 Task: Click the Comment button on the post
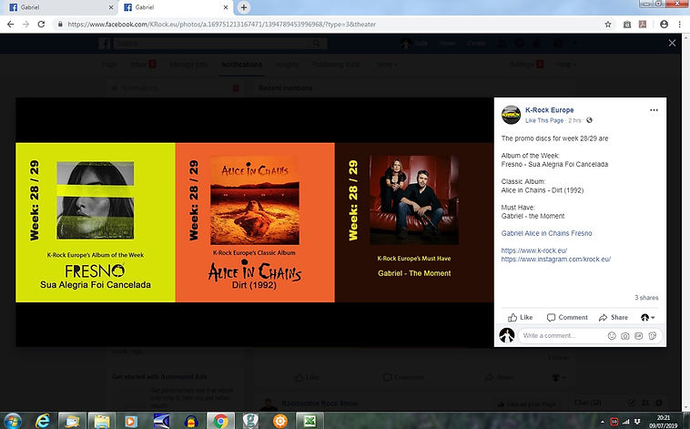(567, 317)
